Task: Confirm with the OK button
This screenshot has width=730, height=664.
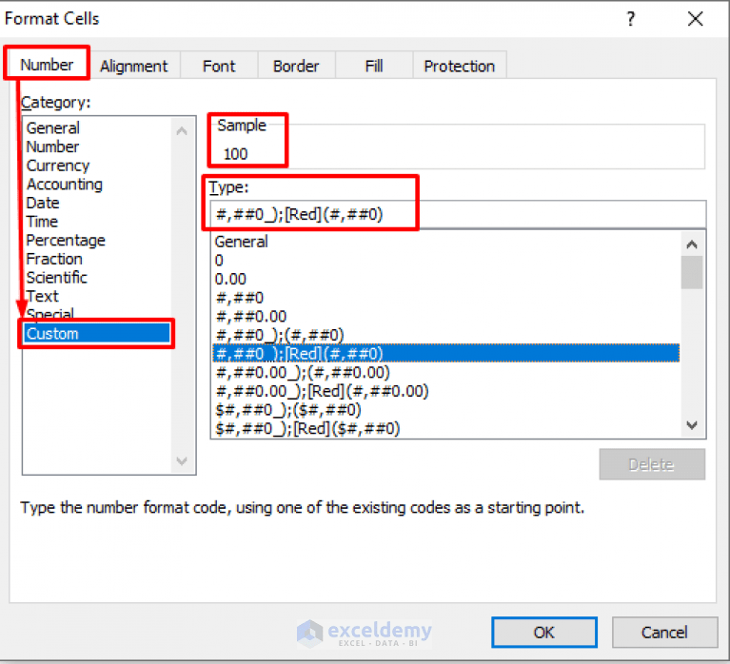Action: (x=544, y=633)
